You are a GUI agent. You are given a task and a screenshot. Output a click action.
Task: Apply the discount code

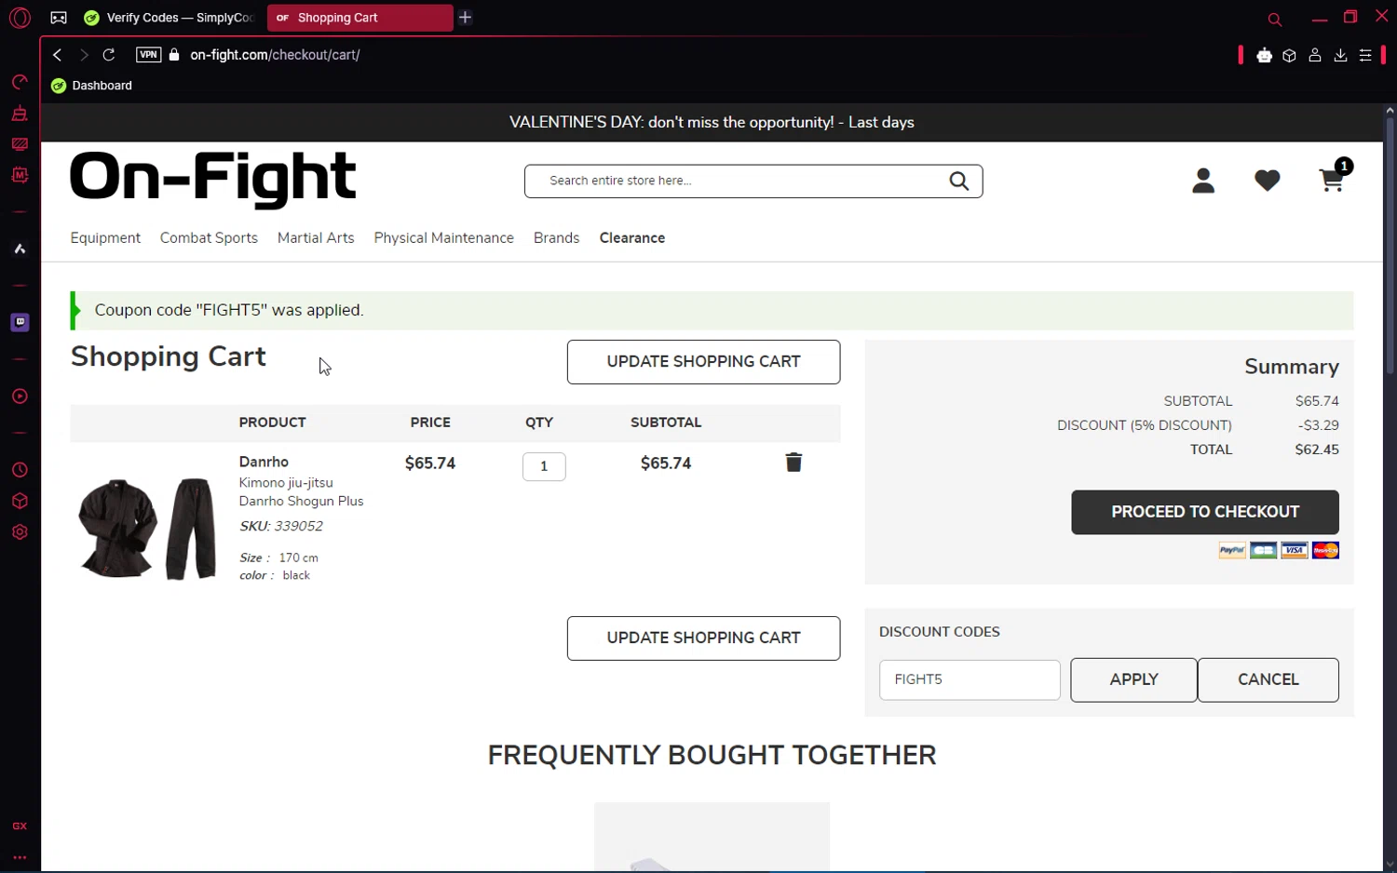(x=1133, y=680)
